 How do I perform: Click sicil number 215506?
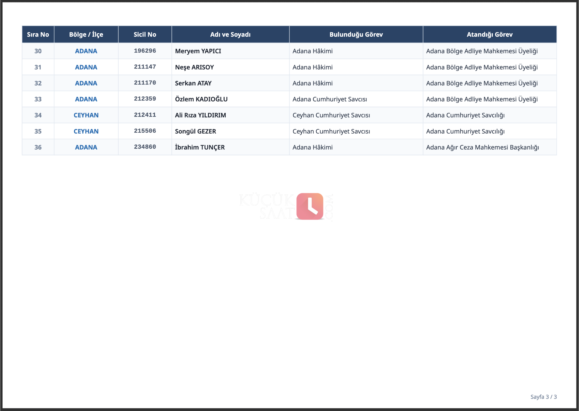pyautogui.click(x=145, y=131)
